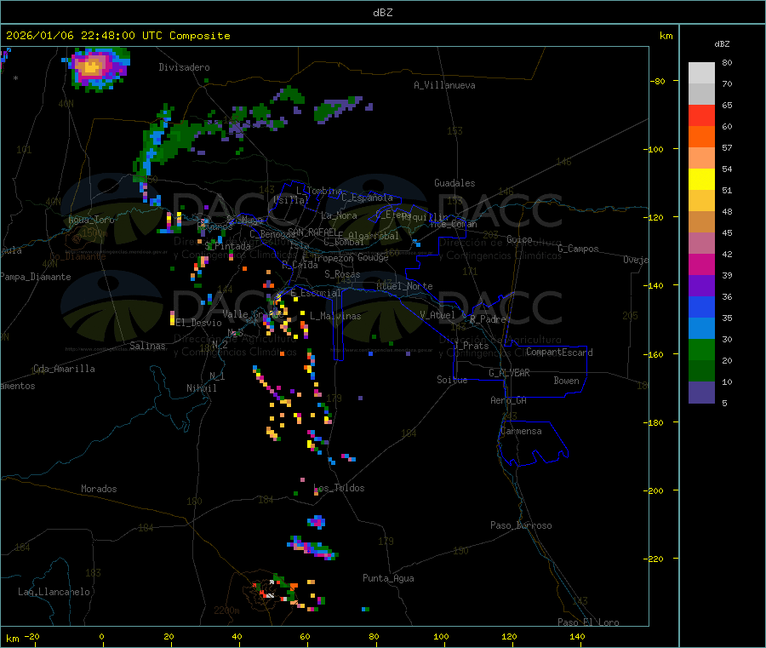Click the 'Cda_Amarilla' map label
The image size is (766, 648).
pyautogui.click(x=64, y=369)
